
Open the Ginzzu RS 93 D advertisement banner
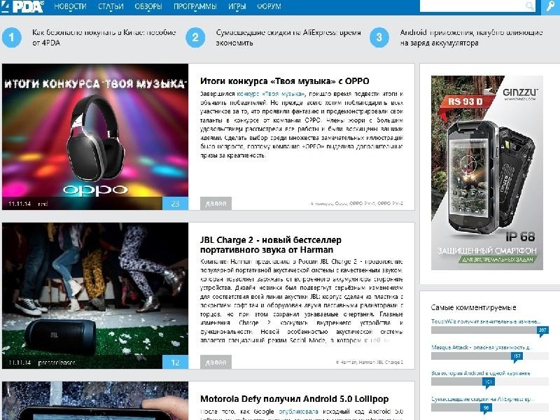tap(487, 173)
